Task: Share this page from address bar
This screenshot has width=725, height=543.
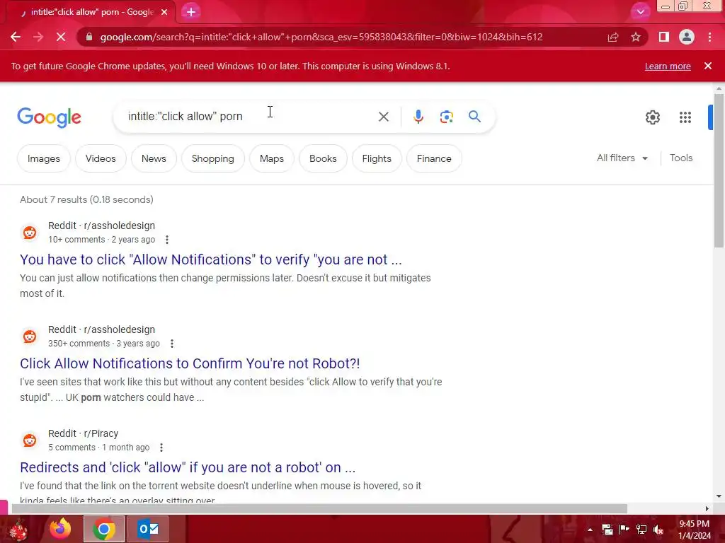Action: 613,37
